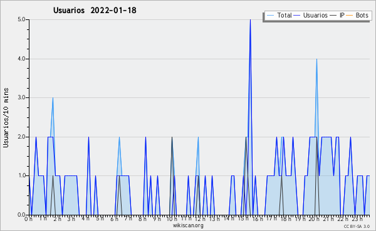The image size is (376, 231).
Task: Click the y-axis label 'Usuarios/10 mins'
Action: click(6, 117)
